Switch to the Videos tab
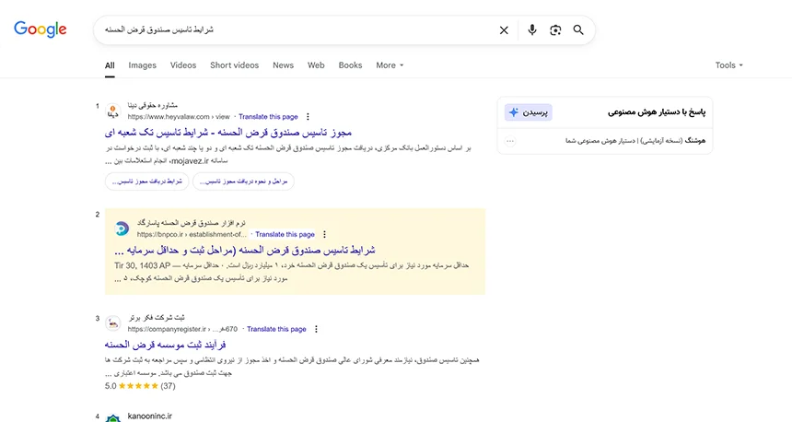 pyautogui.click(x=183, y=65)
